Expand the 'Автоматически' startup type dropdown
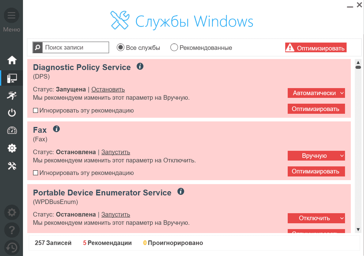Screen dimensions: 364x256 pos(316,93)
